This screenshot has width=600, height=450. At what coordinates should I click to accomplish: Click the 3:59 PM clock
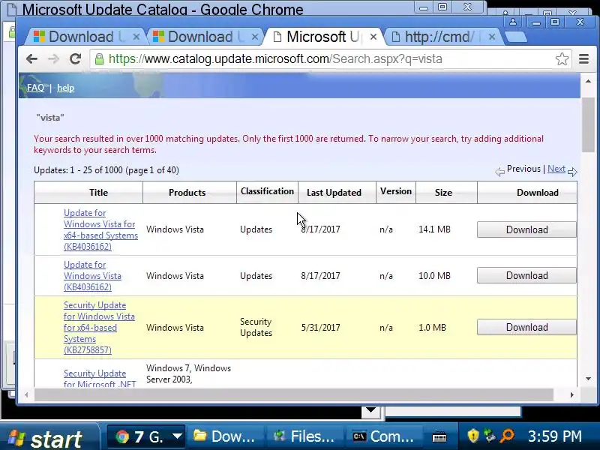pos(555,436)
